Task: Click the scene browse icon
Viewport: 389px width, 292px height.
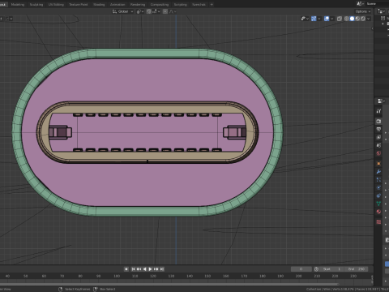Action: click(360, 3)
